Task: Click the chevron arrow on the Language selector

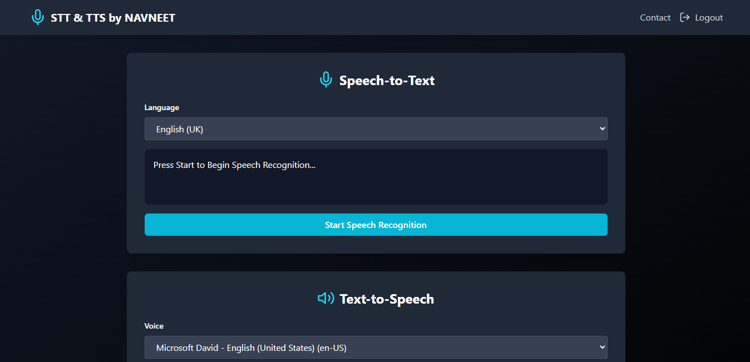Action: coord(602,129)
